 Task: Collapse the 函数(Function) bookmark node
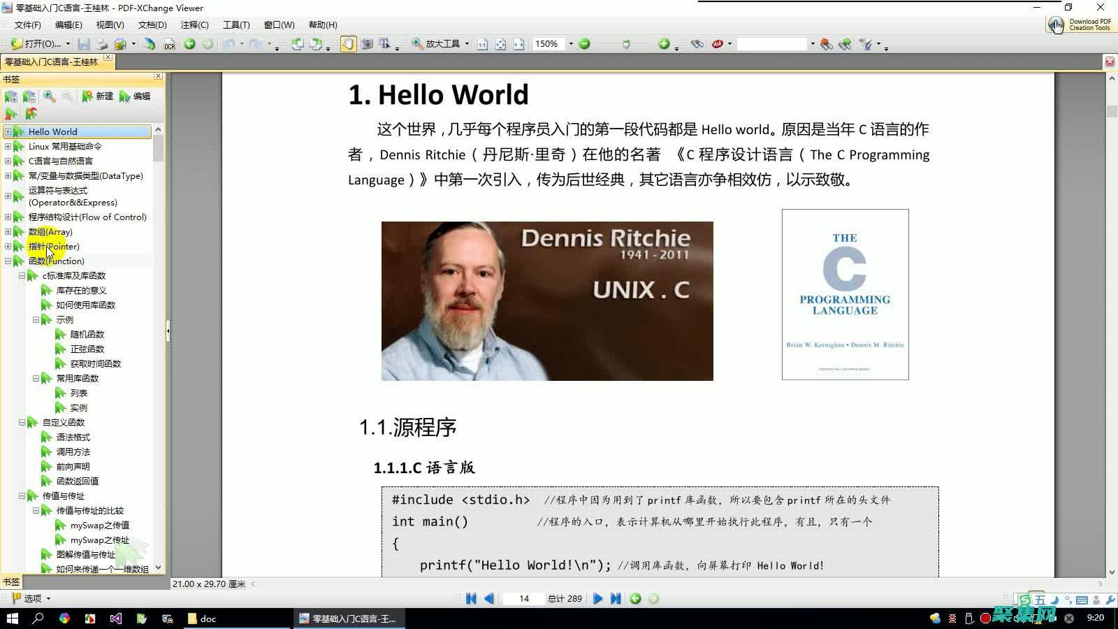pos(8,261)
